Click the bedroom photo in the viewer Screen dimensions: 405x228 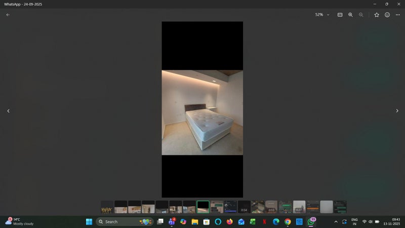(x=202, y=112)
